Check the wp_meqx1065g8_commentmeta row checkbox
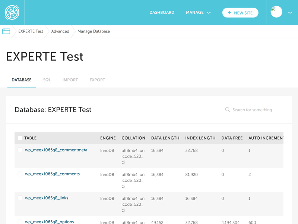This screenshot has width=298, height=224. [x=20, y=150]
